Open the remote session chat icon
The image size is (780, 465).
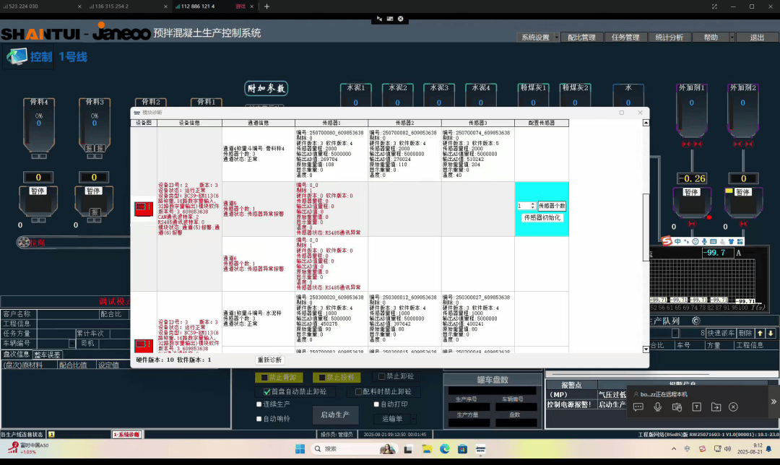638,407
